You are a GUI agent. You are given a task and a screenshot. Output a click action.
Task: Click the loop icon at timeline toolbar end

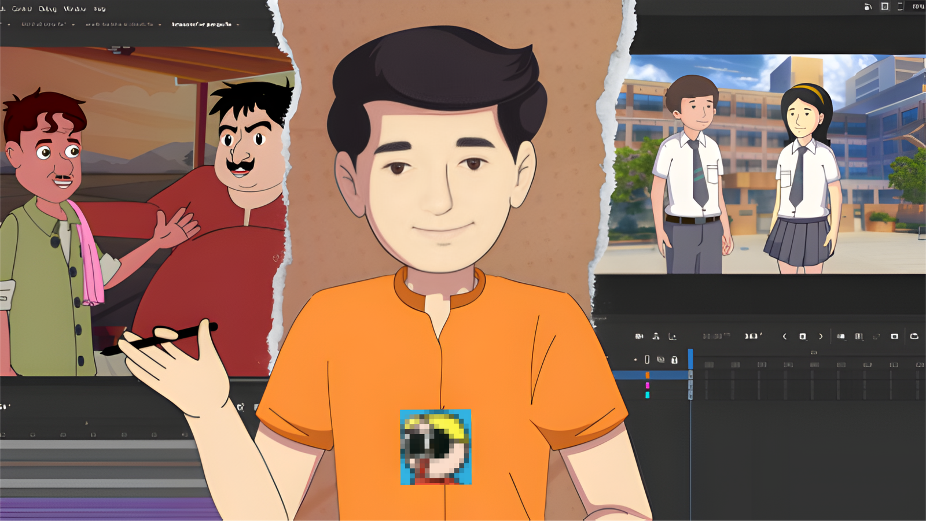(914, 336)
